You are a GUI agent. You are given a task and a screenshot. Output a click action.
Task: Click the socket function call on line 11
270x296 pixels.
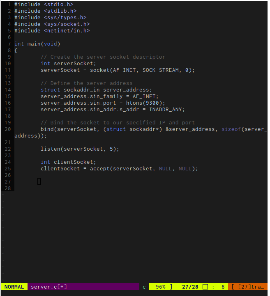coord(100,70)
